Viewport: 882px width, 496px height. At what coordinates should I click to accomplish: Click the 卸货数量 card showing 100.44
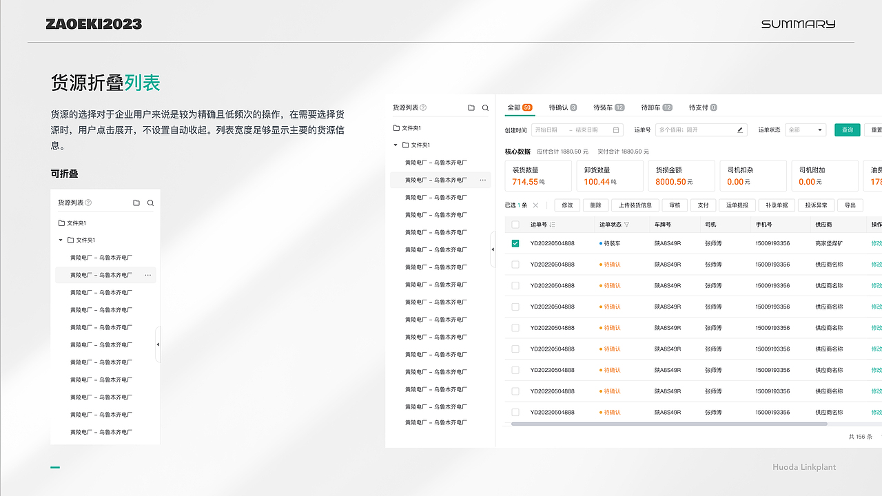[x=610, y=176]
